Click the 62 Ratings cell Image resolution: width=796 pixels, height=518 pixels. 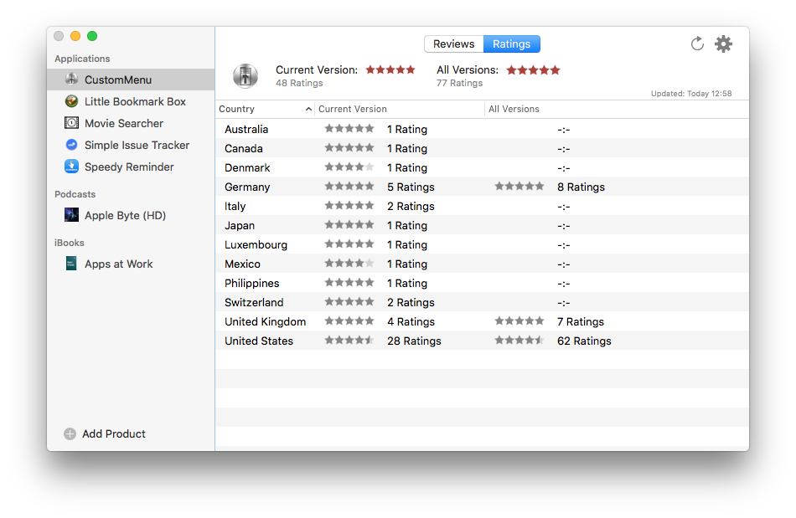(584, 341)
